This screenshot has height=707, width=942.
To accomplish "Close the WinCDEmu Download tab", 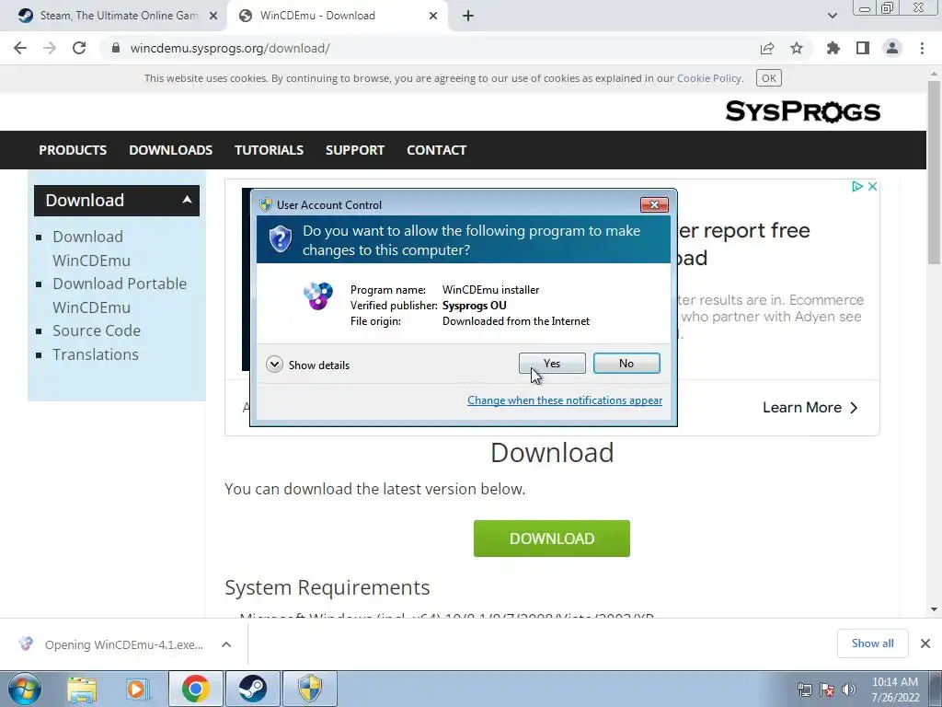I will coord(433,17).
